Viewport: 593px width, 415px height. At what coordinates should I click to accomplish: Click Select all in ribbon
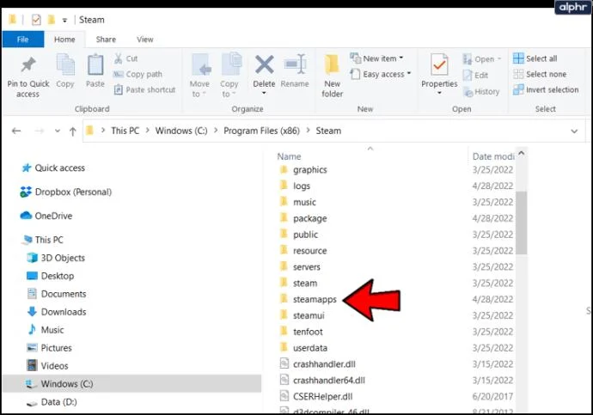click(535, 58)
